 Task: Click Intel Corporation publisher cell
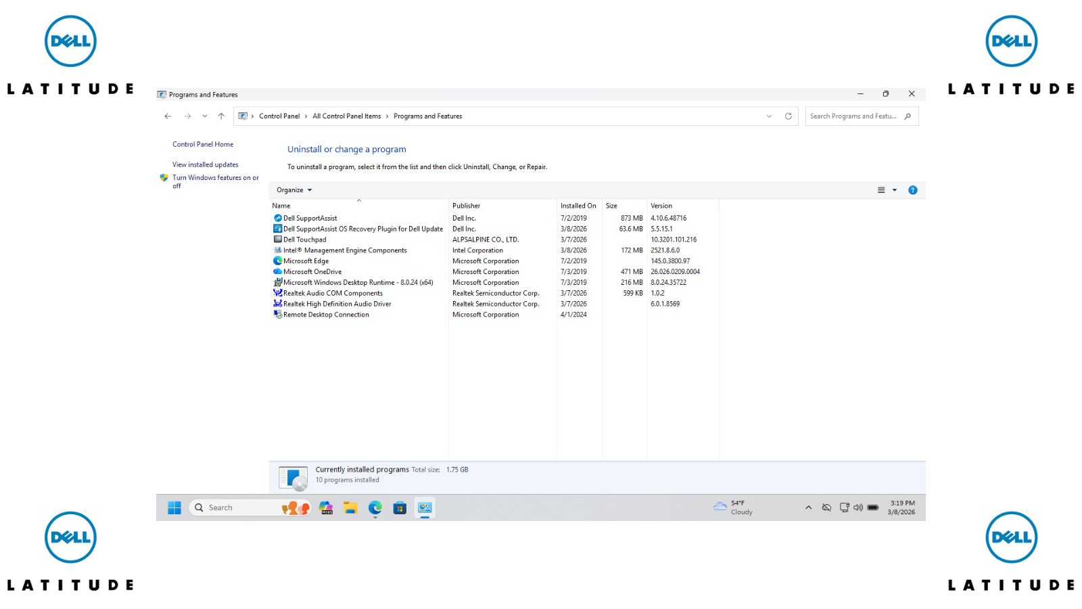[x=477, y=250]
